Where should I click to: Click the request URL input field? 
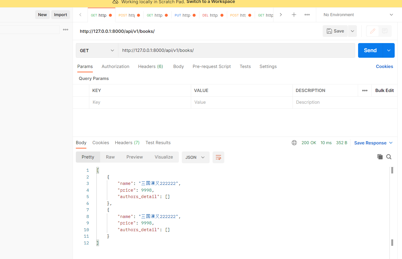pyautogui.click(x=237, y=50)
